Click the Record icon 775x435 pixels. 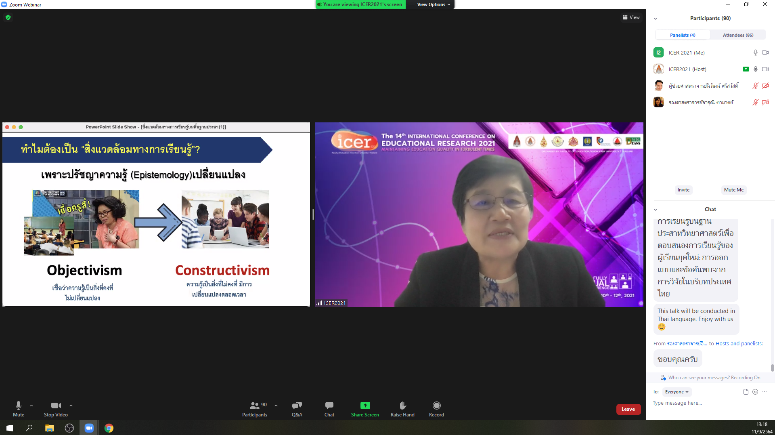436,406
